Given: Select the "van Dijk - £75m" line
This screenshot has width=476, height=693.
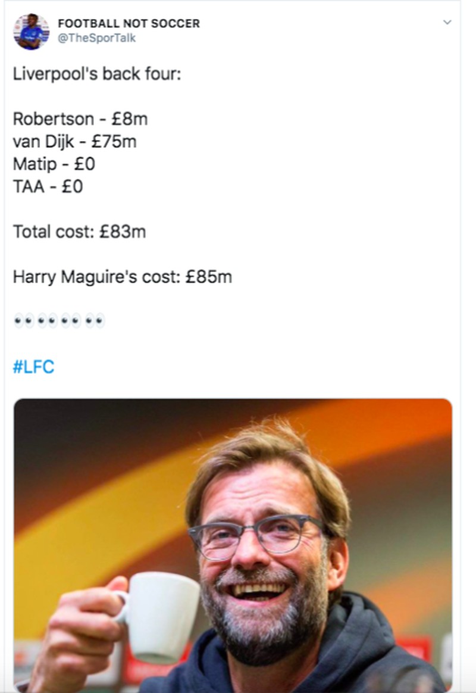Looking at the screenshot, I should pos(74,142).
